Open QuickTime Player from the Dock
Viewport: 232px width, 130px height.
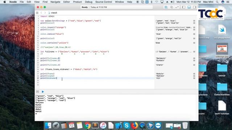coord(142,126)
